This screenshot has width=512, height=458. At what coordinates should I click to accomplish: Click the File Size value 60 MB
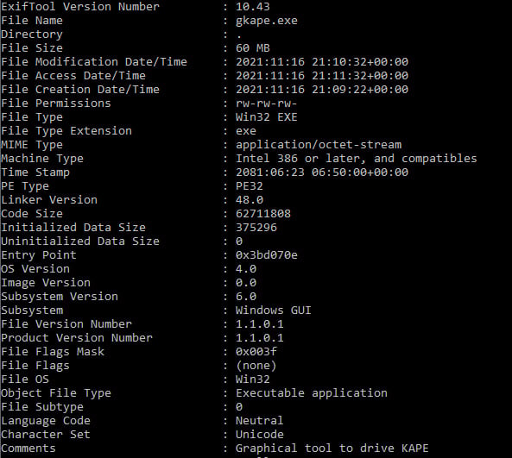(253, 48)
